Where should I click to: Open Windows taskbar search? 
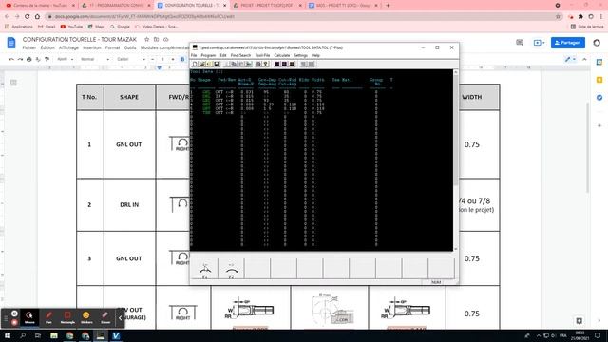pyautogui.click(x=23, y=335)
